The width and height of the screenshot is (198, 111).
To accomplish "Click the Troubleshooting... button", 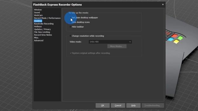I will 153,105.
